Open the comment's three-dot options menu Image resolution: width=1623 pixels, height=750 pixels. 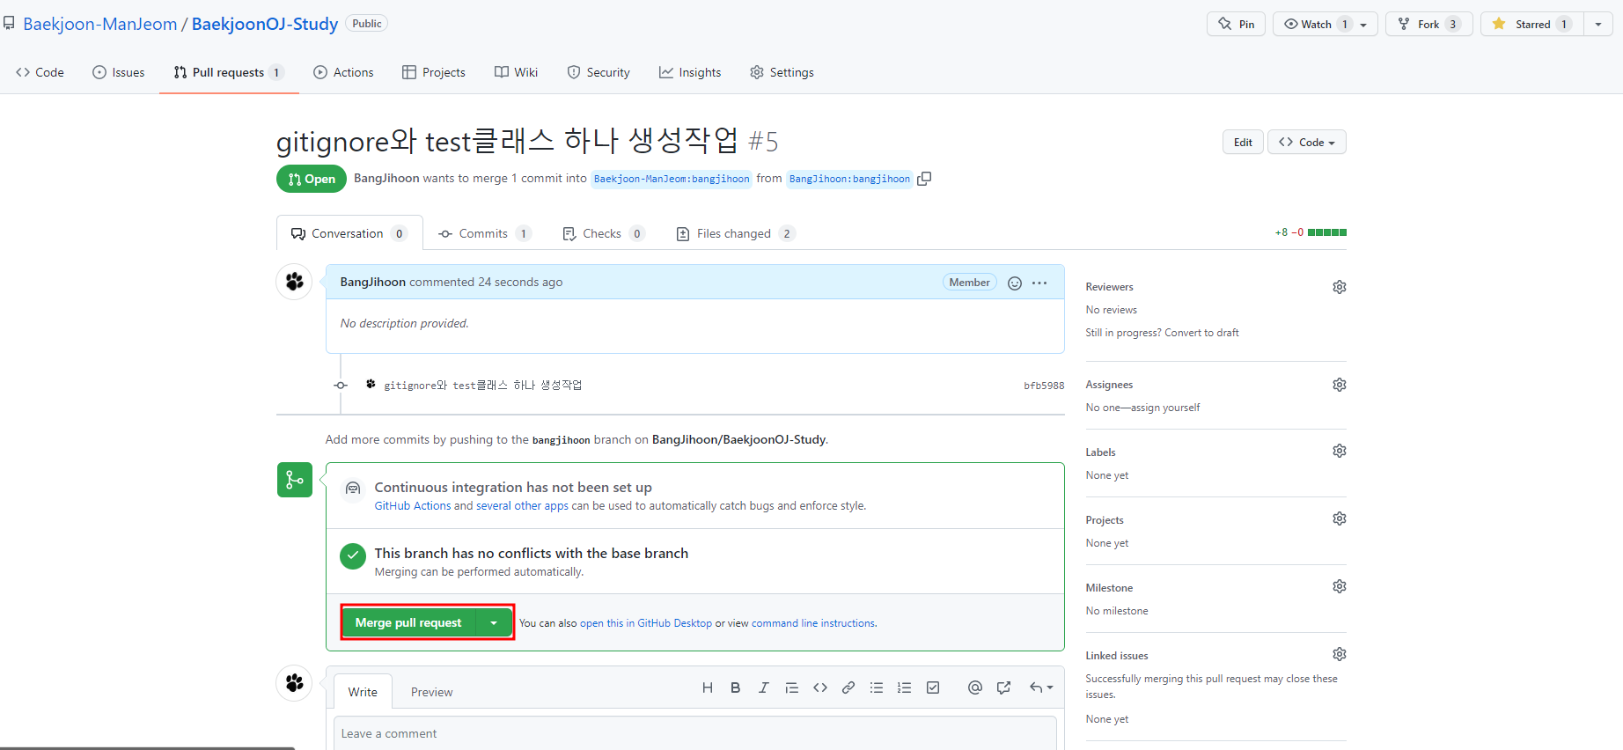[1039, 283]
